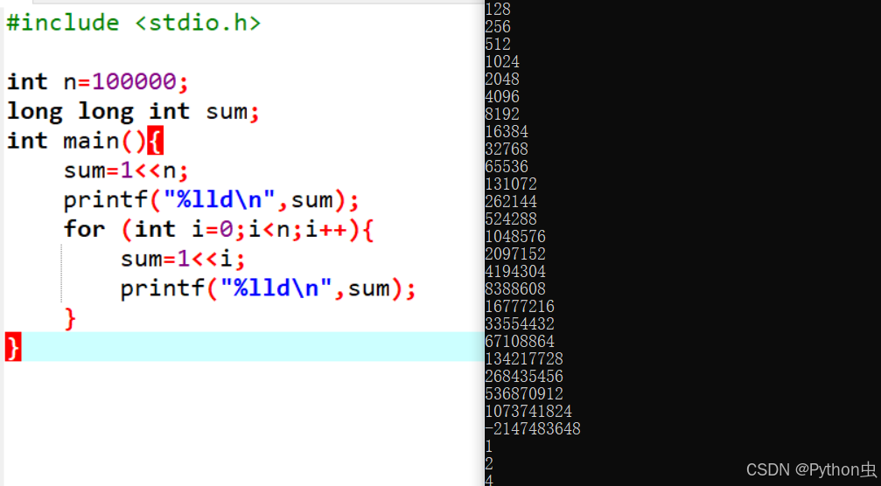The height and width of the screenshot is (486, 881).
Task: Click console output line '67108864'
Action: coord(520,341)
